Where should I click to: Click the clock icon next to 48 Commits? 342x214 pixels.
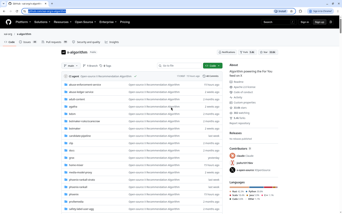click(204, 76)
